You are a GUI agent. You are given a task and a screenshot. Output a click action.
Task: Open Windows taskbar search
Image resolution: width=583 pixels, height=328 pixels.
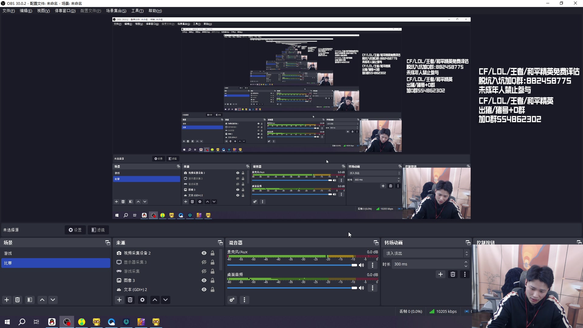[22, 322]
